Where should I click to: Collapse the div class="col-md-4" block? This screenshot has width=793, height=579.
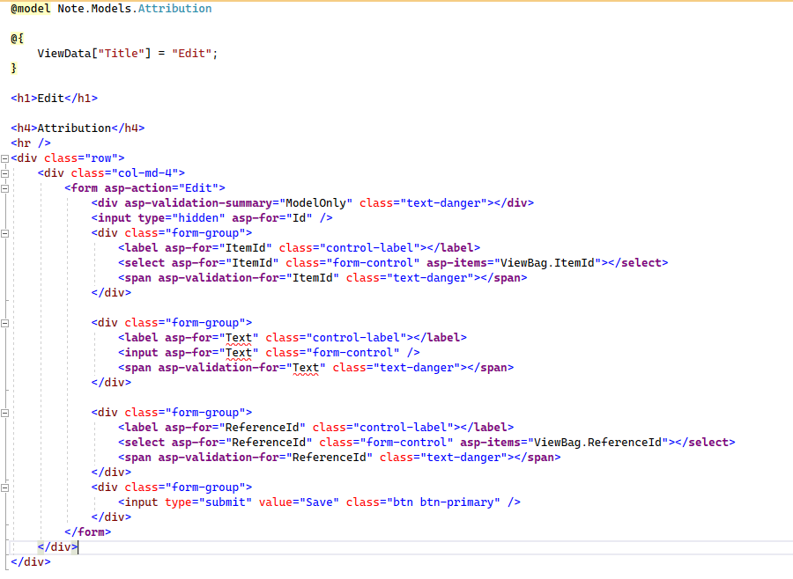click(4, 174)
